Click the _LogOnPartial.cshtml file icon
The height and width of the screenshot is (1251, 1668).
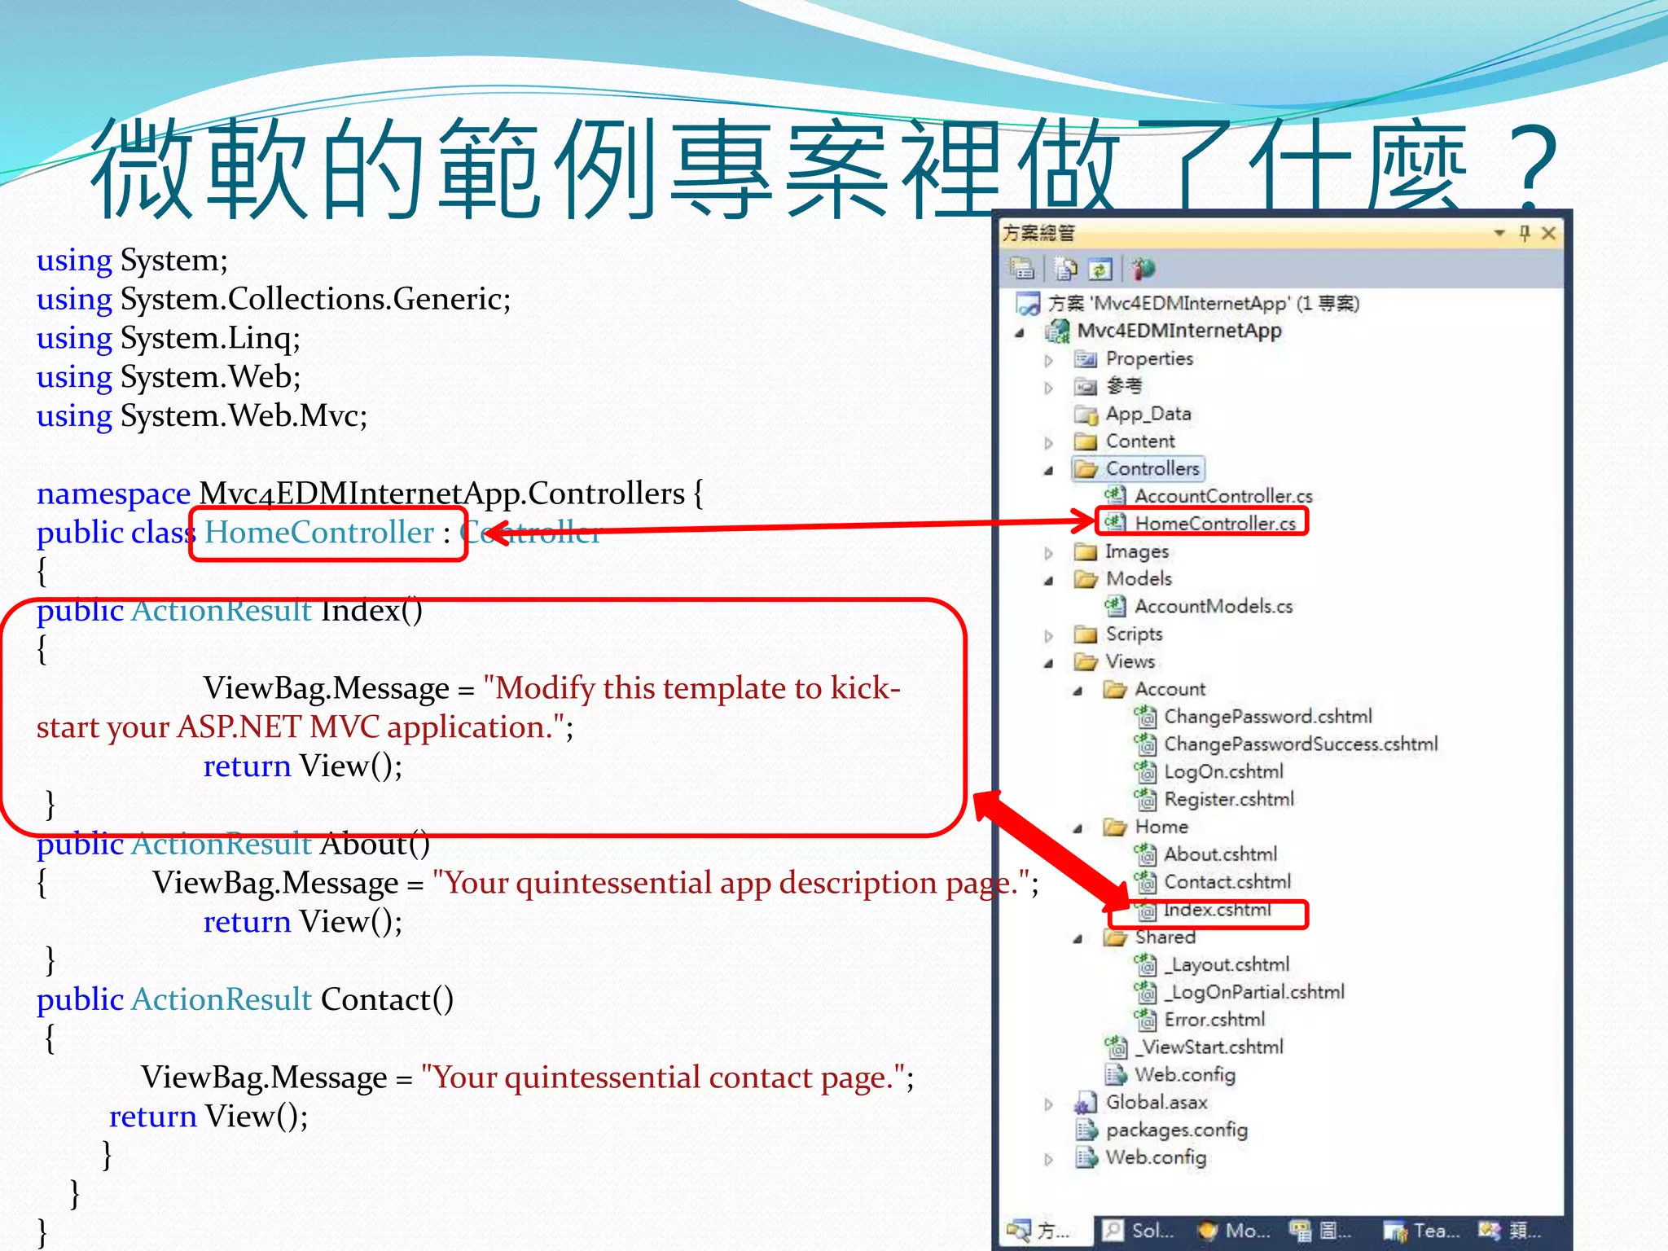[1145, 993]
